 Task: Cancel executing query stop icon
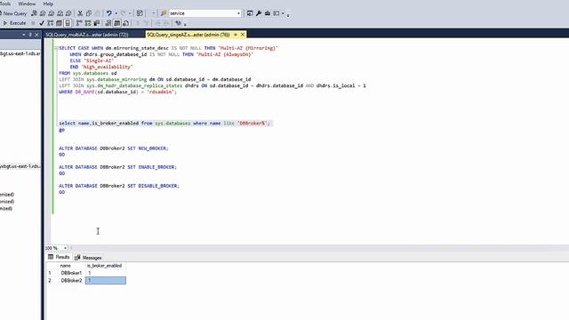click(x=33, y=23)
